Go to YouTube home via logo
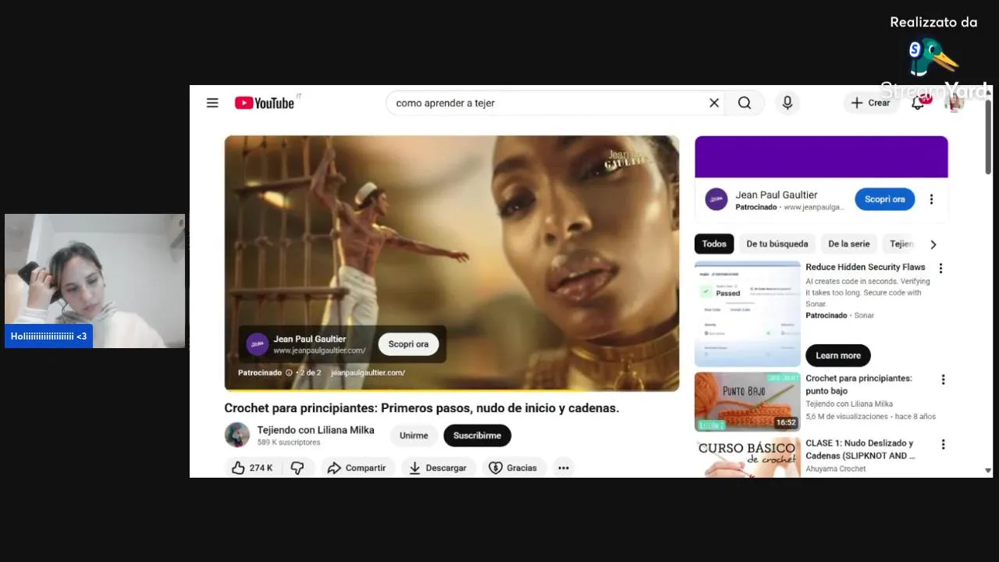 click(265, 103)
